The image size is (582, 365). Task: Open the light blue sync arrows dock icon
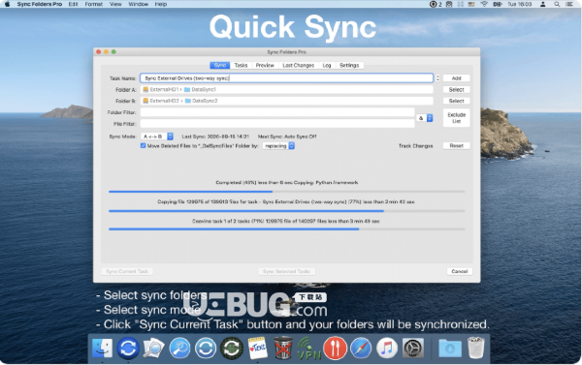click(206, 348)
